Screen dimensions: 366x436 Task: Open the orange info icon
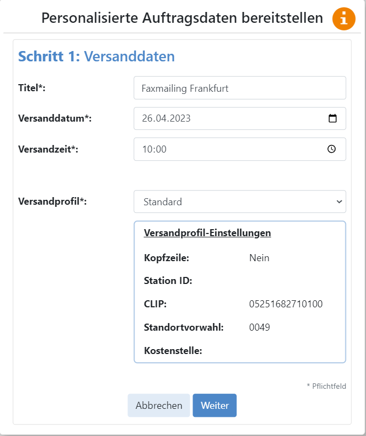point(344,18)
